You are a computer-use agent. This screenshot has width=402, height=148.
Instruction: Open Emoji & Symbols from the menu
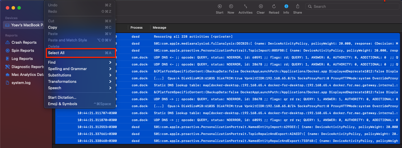coord(63,104)
